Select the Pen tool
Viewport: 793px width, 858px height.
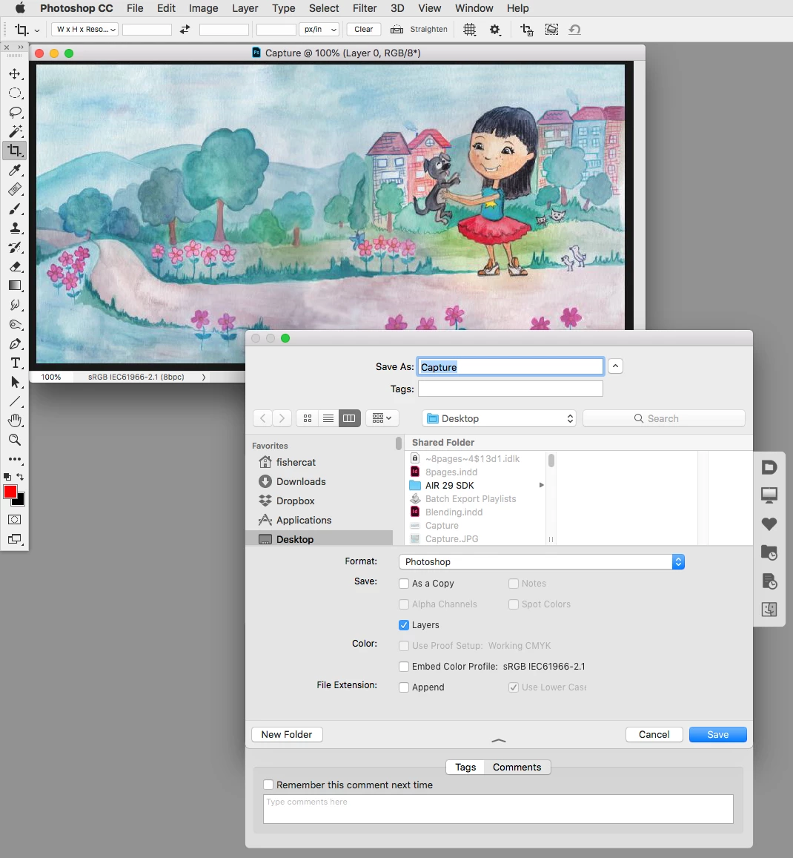tap(14, 343)
